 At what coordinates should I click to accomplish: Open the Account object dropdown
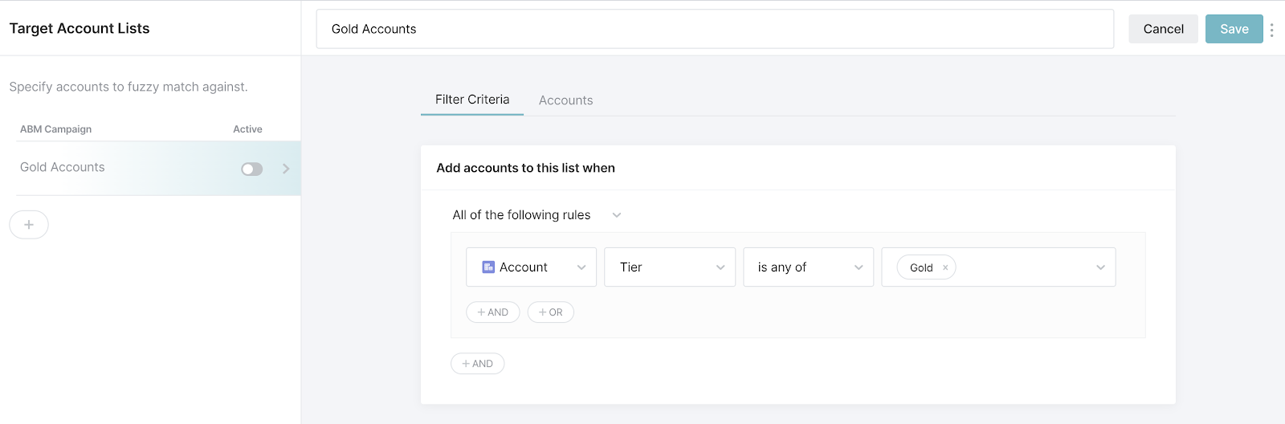[581, 267]
